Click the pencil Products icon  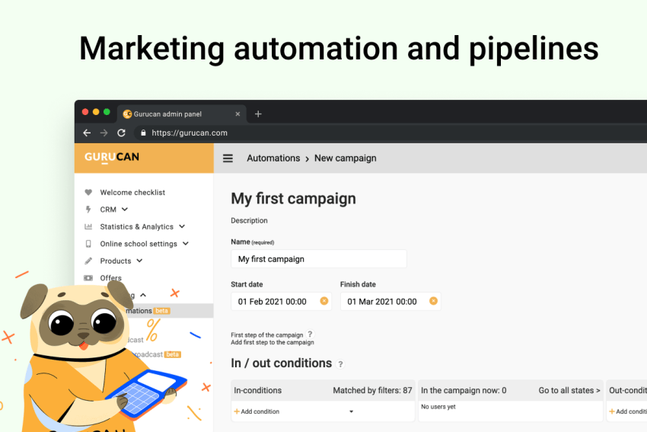pyautogui.click(x=88, y=261)
